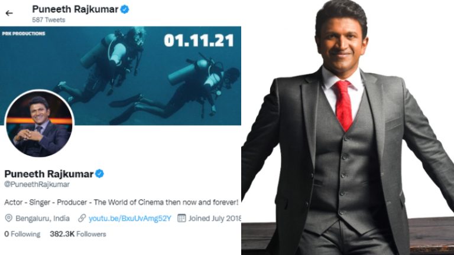Click the 587 Tweets count
This screenshot has width=454, height=255.
tap(48, 20)
